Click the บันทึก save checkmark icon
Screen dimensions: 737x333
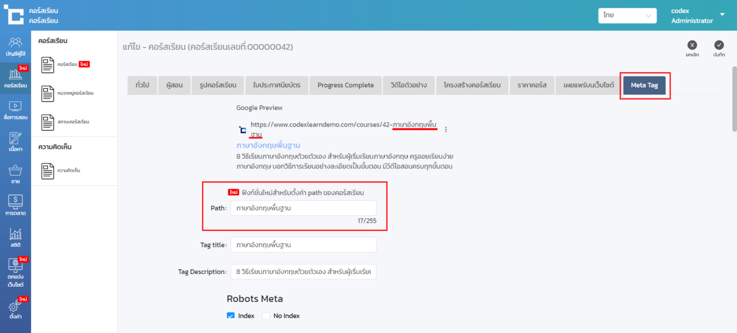pos(719,46)
